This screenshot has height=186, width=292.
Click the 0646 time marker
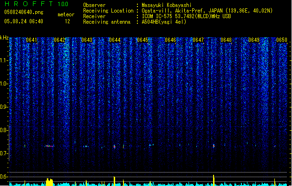(x=170, y=40)
